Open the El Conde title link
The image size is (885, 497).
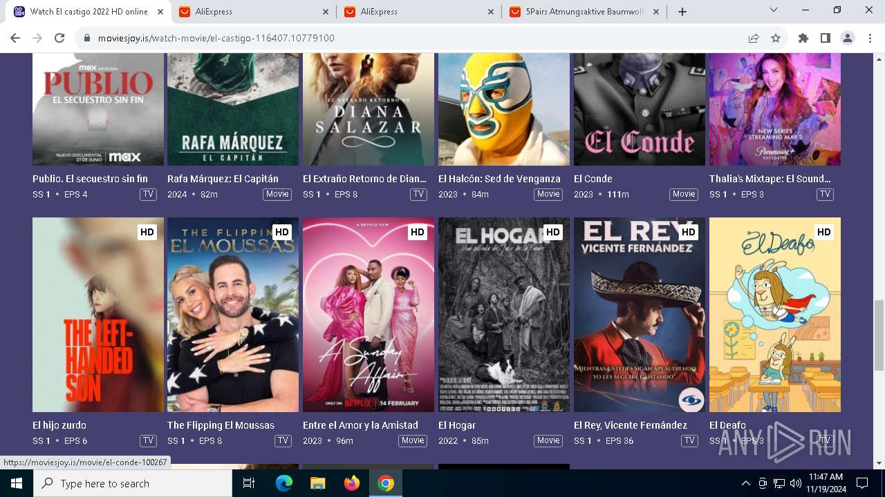[x=593, y=179]
